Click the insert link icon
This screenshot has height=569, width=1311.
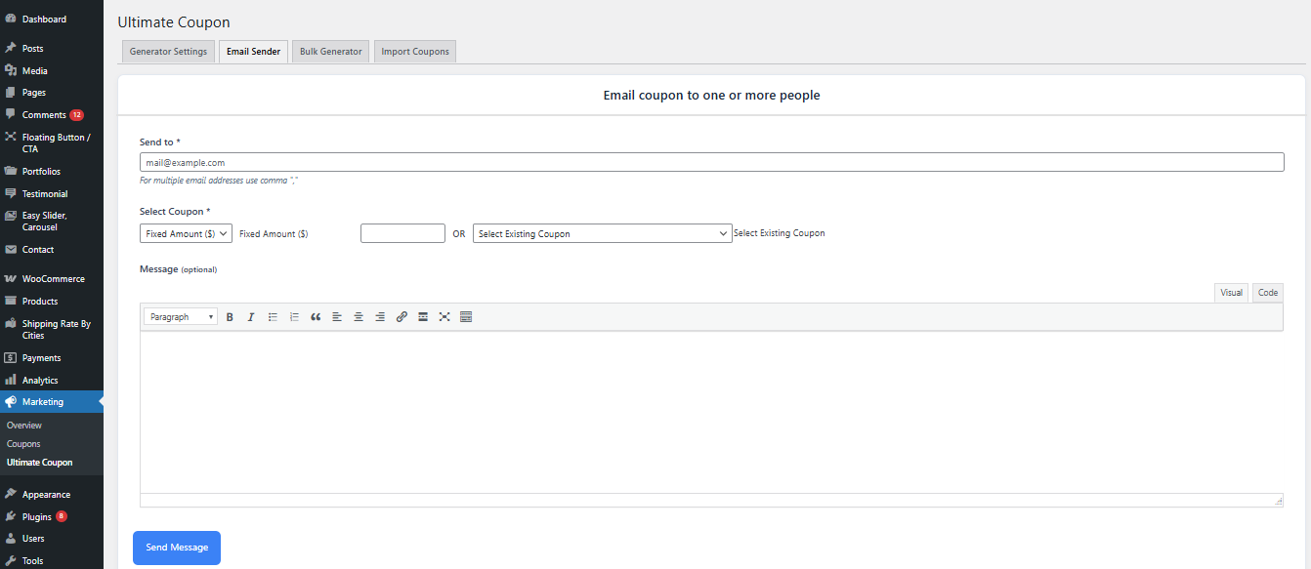point(402,317)
